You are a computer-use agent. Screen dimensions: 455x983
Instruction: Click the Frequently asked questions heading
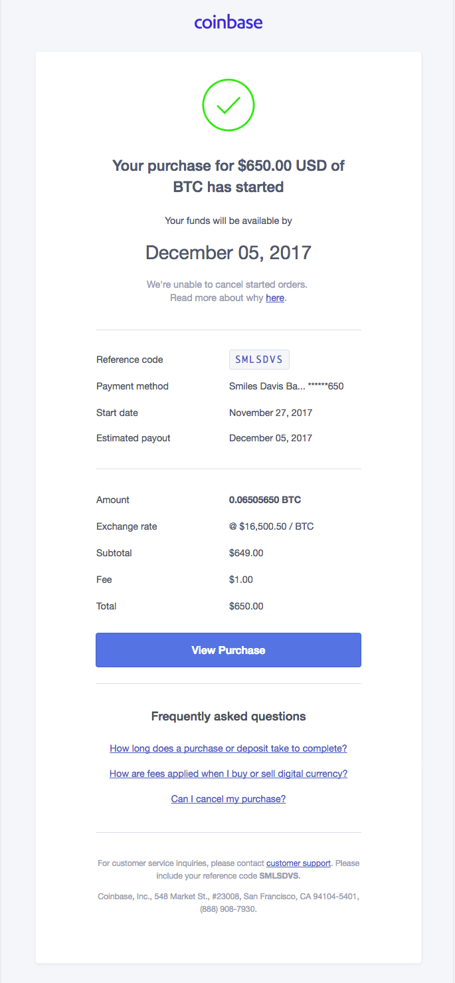228,716
